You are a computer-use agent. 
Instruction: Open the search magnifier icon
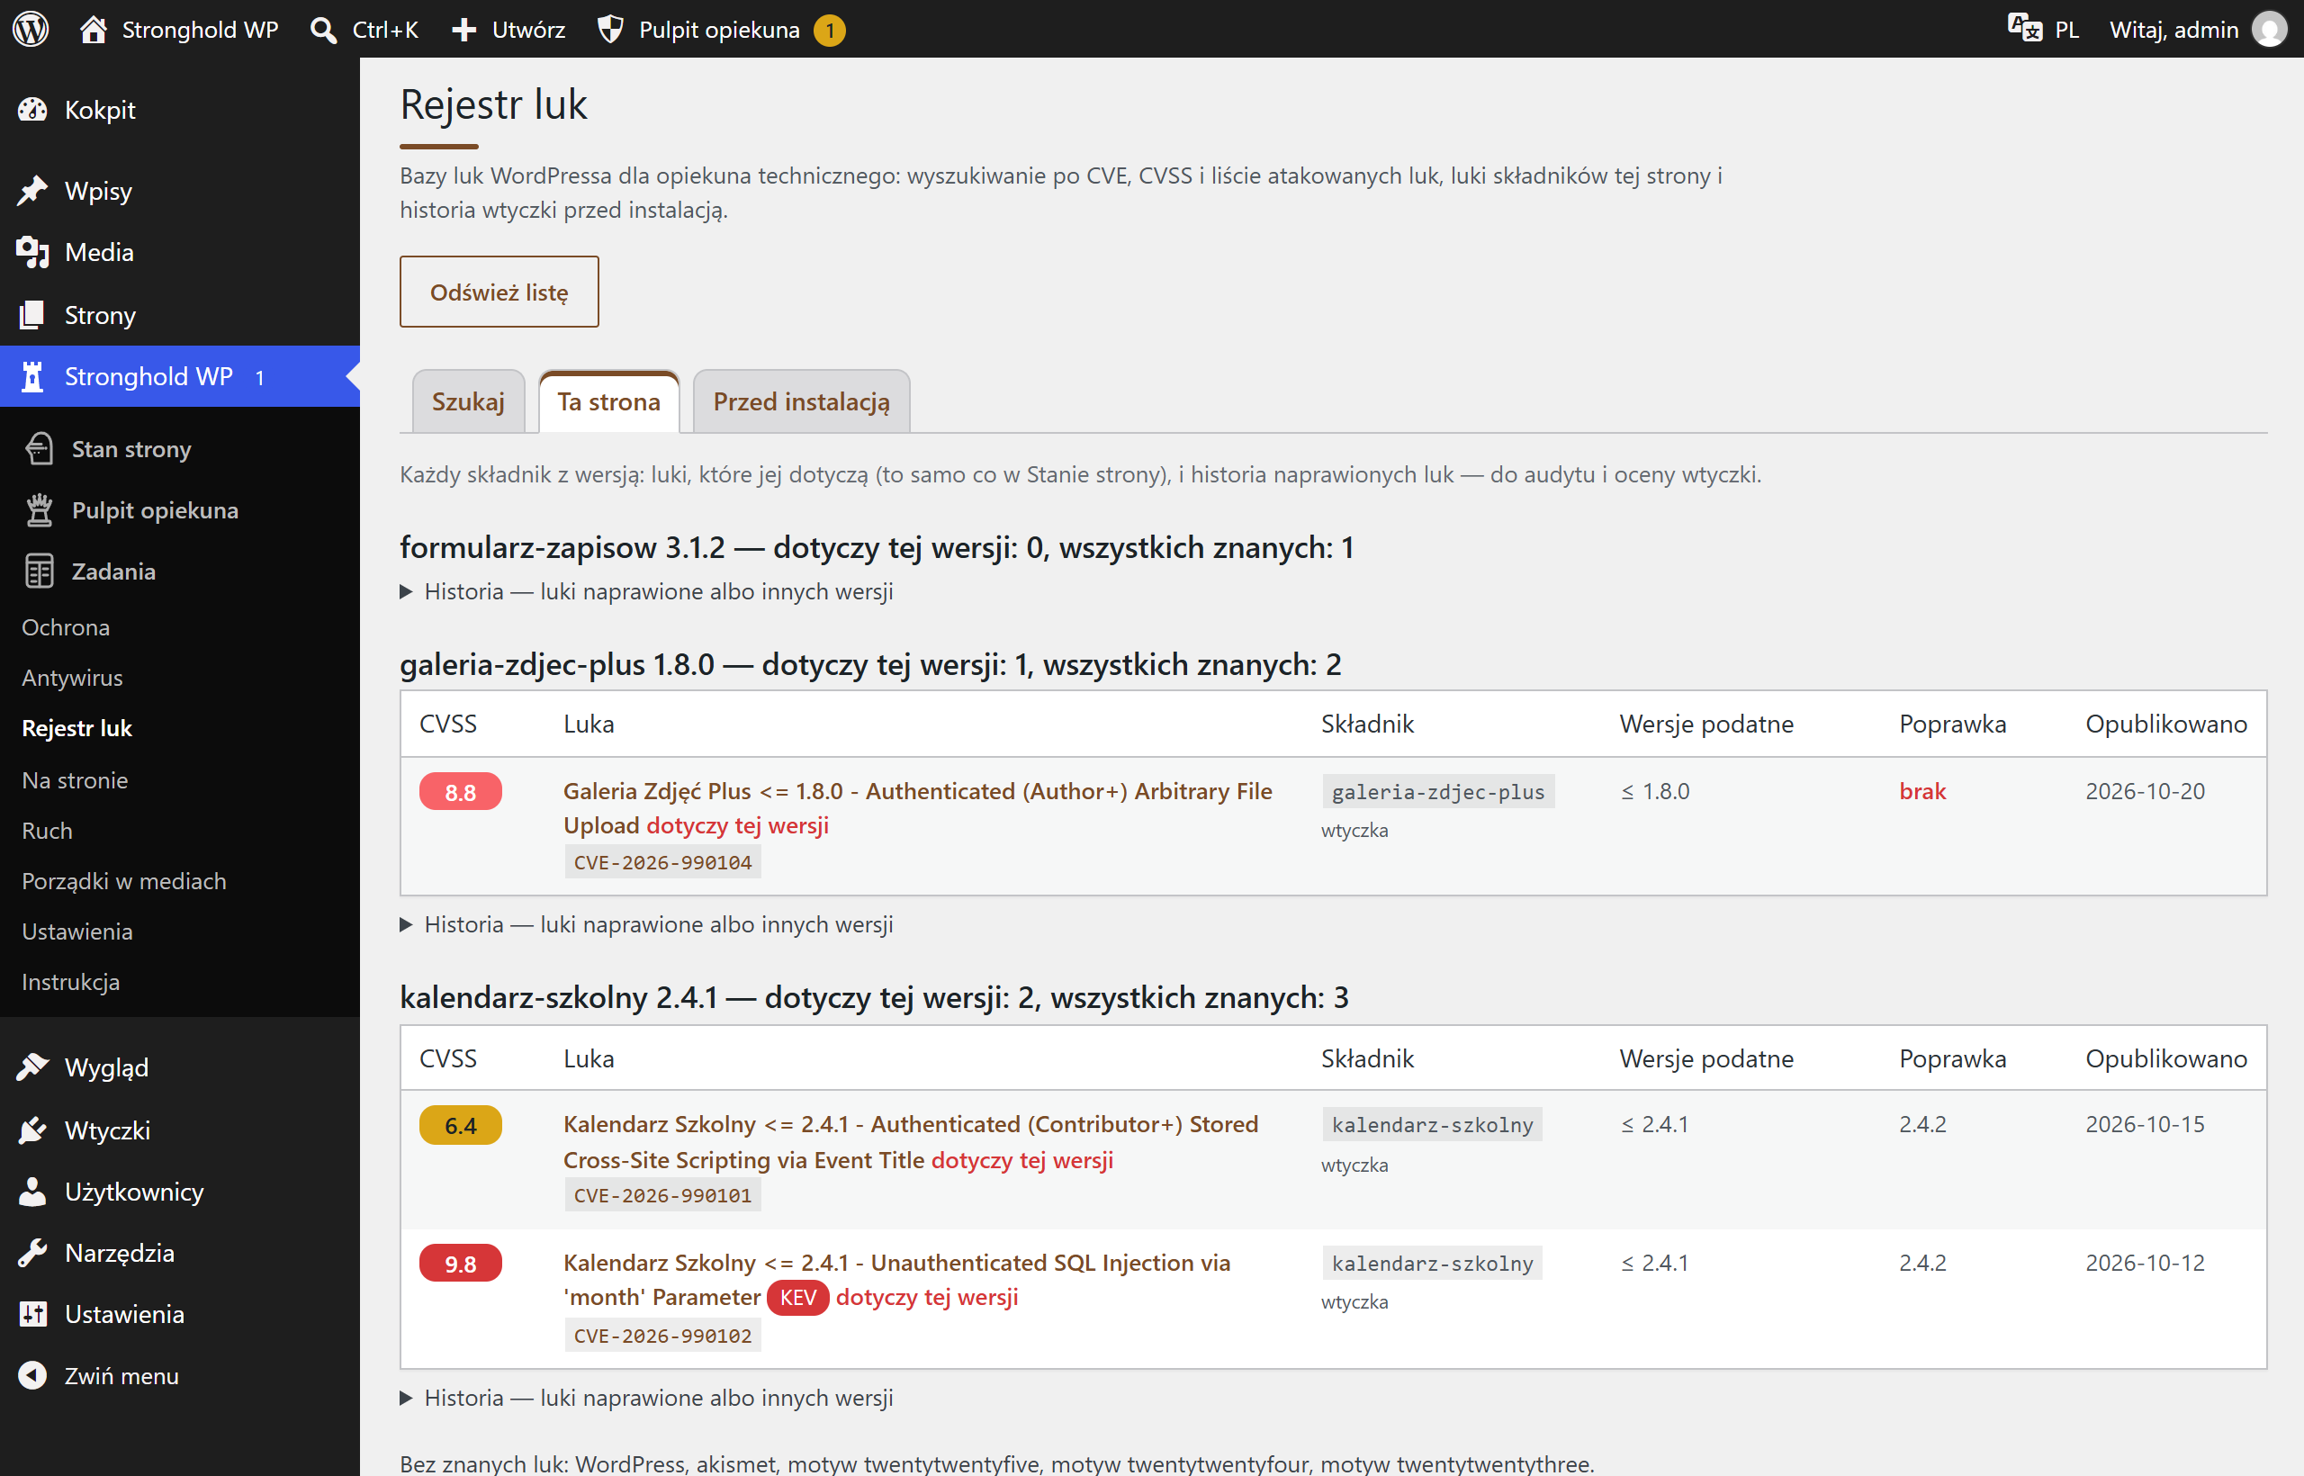coord(324,30)
